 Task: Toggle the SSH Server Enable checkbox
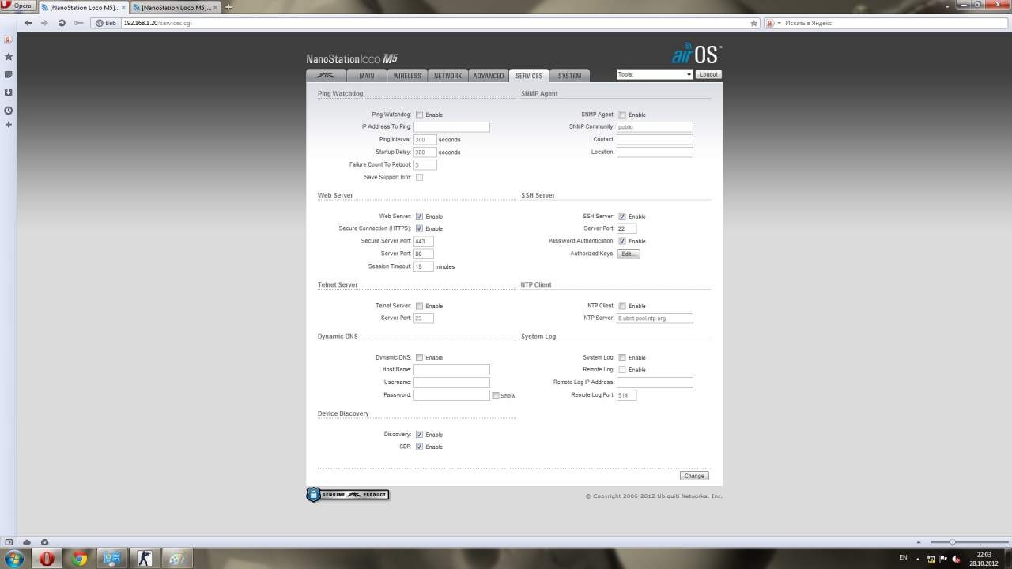pos(622,216)
